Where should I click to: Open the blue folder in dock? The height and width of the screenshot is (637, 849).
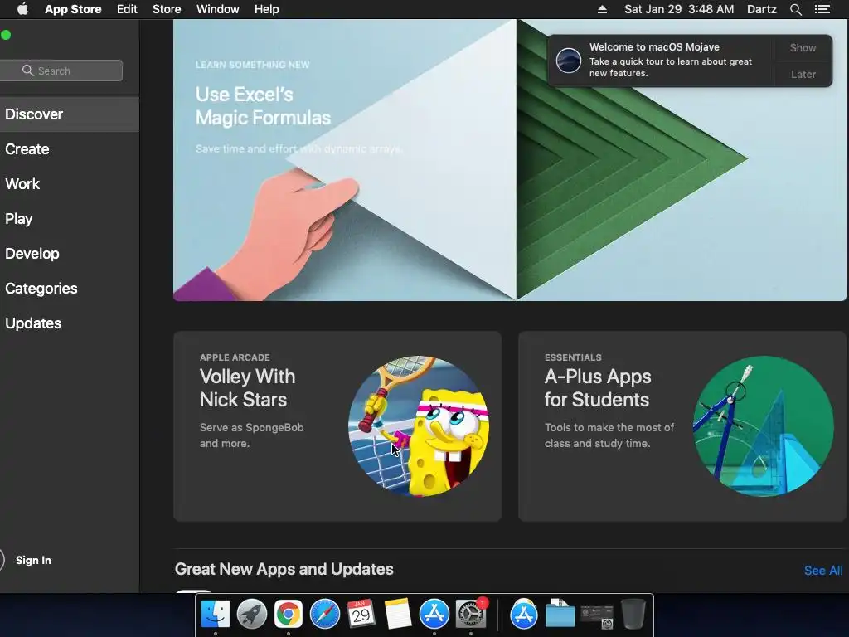click(x=560, y=615)
